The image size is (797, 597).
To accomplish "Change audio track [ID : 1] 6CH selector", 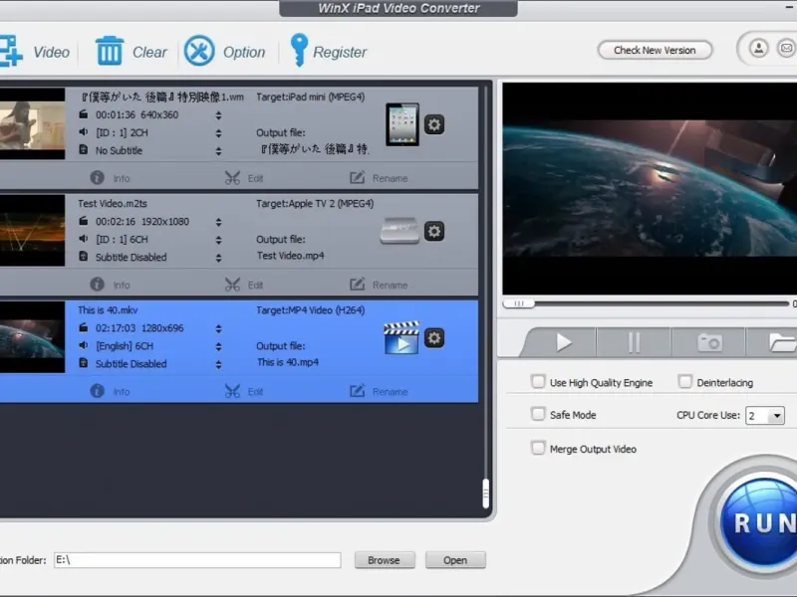I will [x=218, y=240].
